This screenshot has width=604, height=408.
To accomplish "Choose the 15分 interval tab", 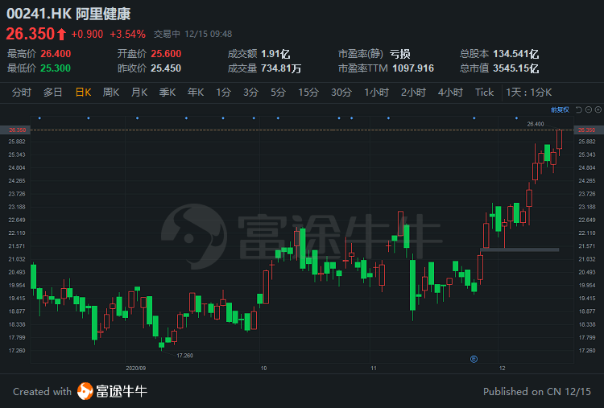I will [308, 93].
